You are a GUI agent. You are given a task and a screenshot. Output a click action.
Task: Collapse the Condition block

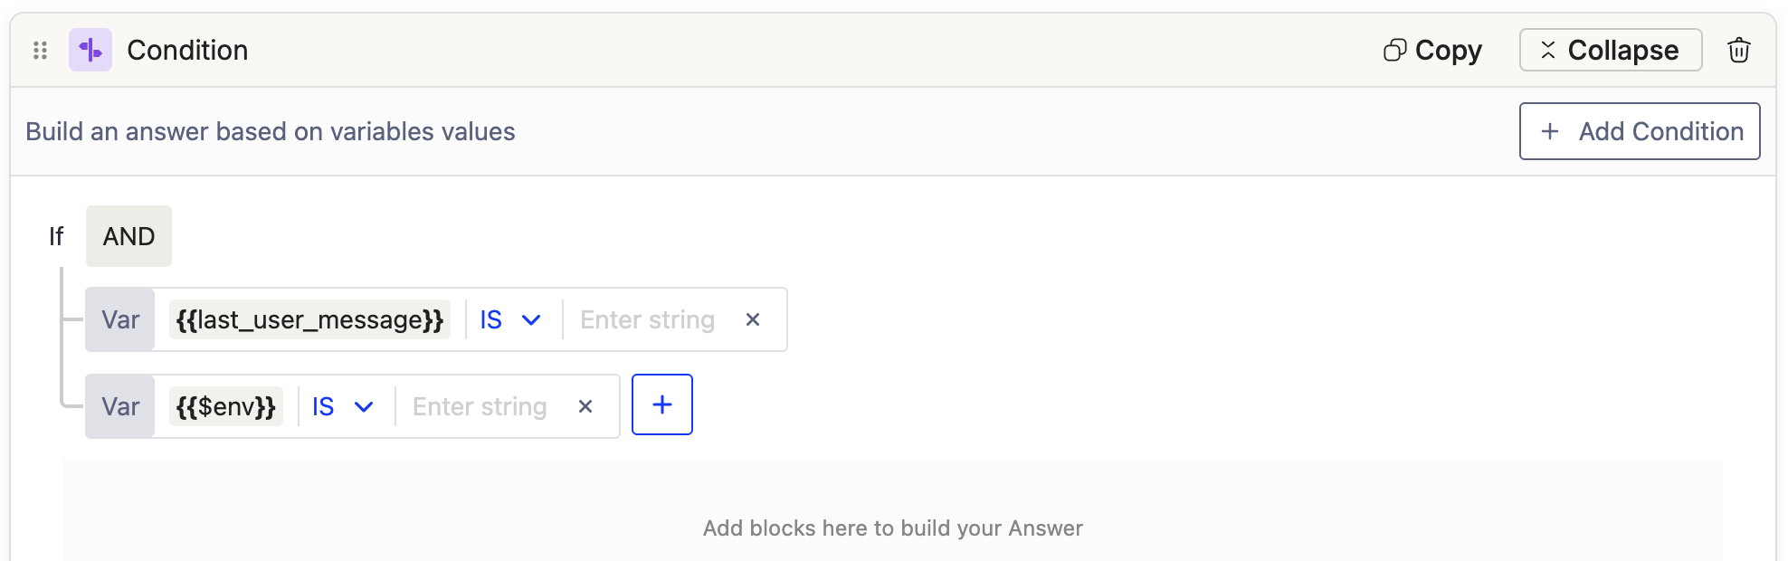coord(1610,50)
